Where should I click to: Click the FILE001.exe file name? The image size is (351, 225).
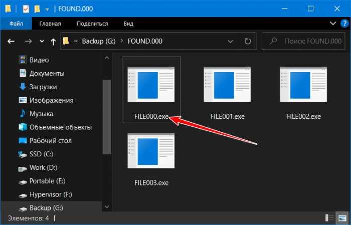point(228,117)
